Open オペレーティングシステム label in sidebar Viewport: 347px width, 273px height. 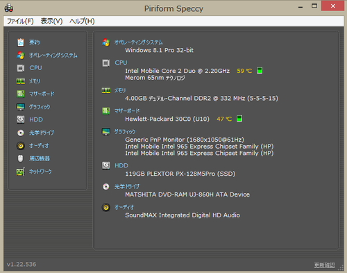pos(53,55)
